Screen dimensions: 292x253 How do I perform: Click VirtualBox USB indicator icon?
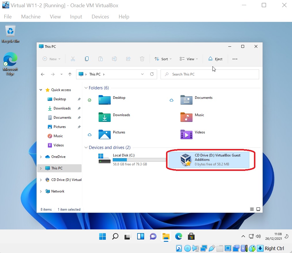click(x=212, y=248)
